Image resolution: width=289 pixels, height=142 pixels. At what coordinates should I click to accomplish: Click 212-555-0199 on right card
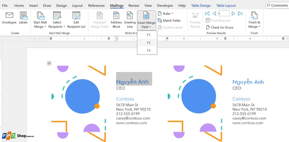[x=244, y=113]
